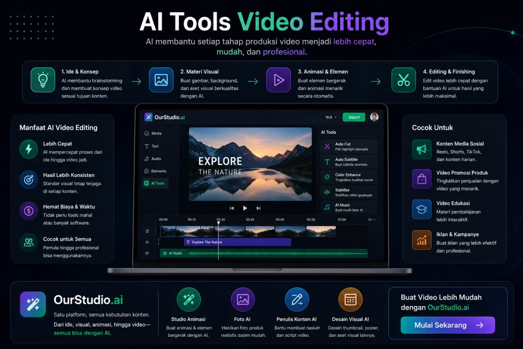Select the first mountain video clip thumbnail
This screenshot has height=349, width=523.
pos(168,231)
